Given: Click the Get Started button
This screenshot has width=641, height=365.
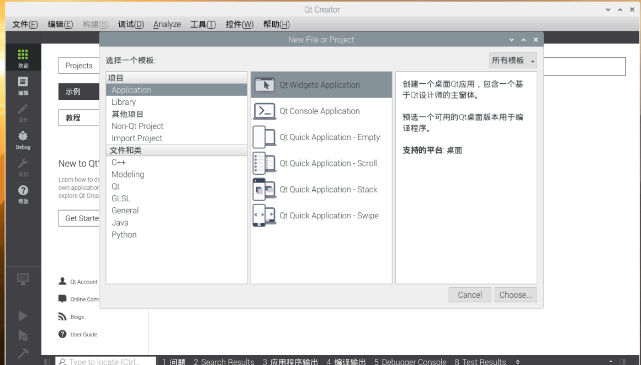Looking at the screenshot, I should [x=79, y=218].
